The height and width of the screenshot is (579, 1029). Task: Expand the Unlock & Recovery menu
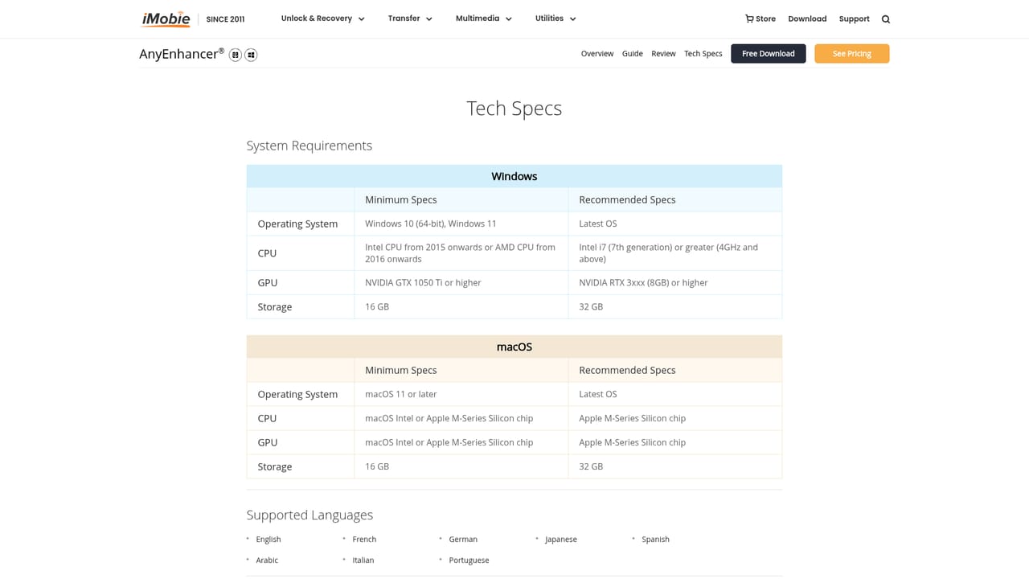coord(322,18)
